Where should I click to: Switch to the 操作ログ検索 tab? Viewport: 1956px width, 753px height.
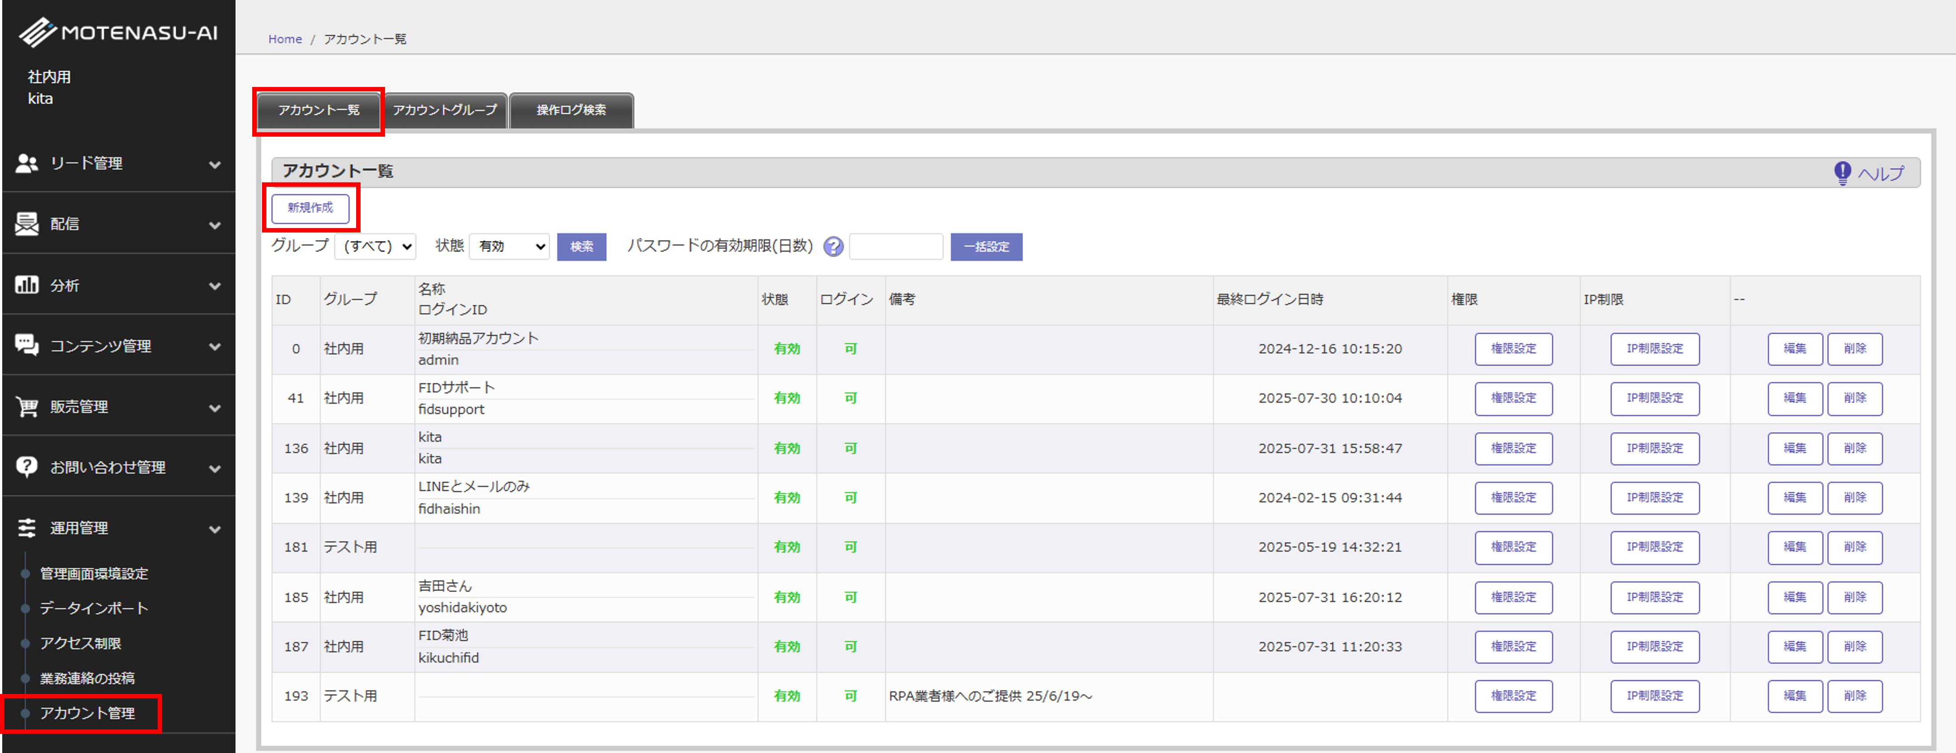coord(571,111)
